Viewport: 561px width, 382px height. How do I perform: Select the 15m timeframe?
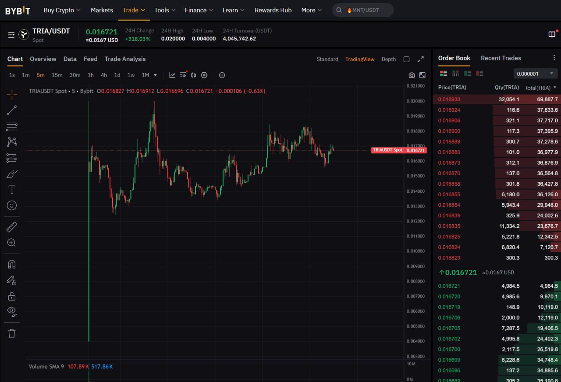pos(57,75)
